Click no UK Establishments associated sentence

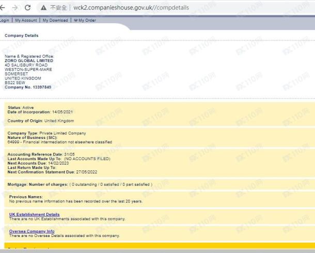67,219
